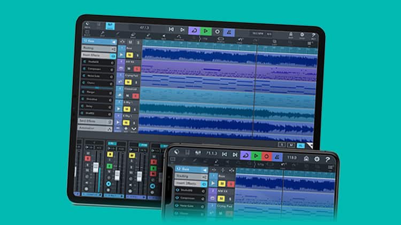Toggle mute on the Crying Pad track on tablet
This screenshot has width=401, height=225.
point(128,82)
